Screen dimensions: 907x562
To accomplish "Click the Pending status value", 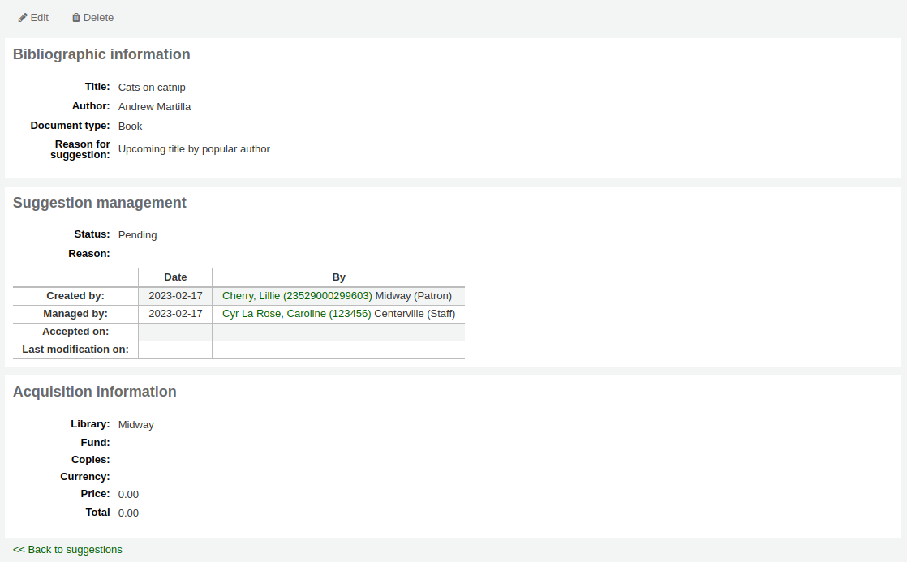I will pos(137,234).
